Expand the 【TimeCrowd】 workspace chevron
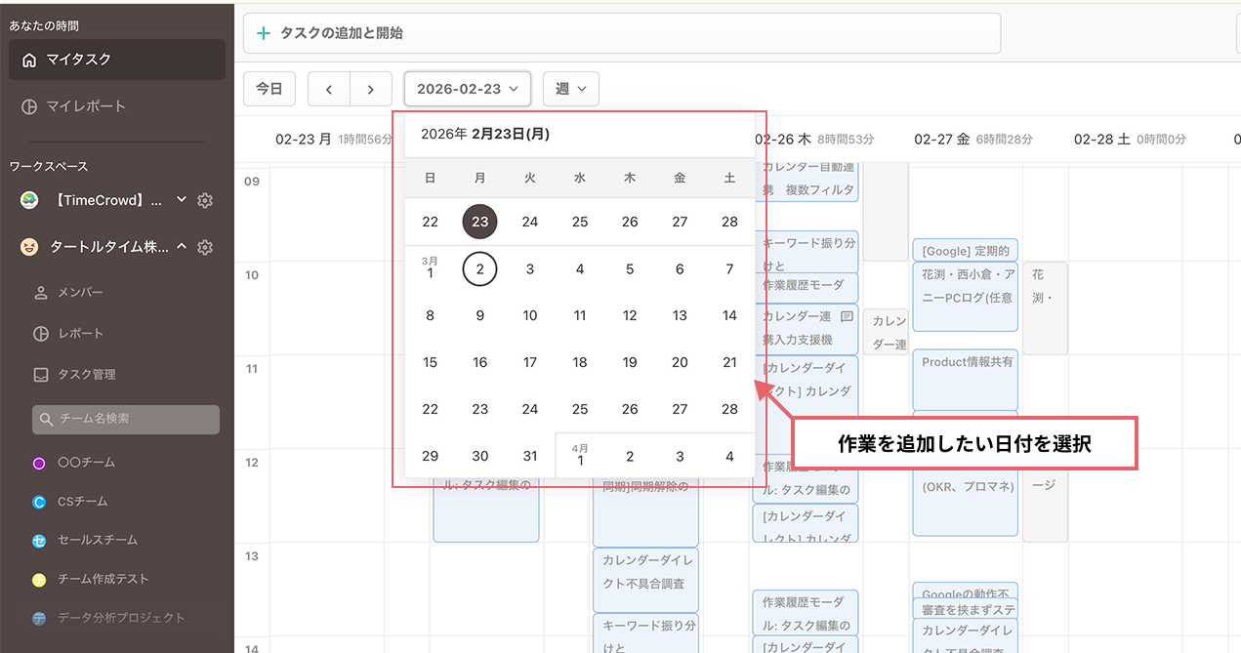The height and width of the screenshot is (653, 1241). 181,200
